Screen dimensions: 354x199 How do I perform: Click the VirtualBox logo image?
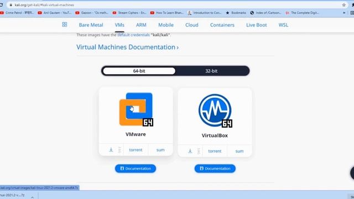pos(215,111)
